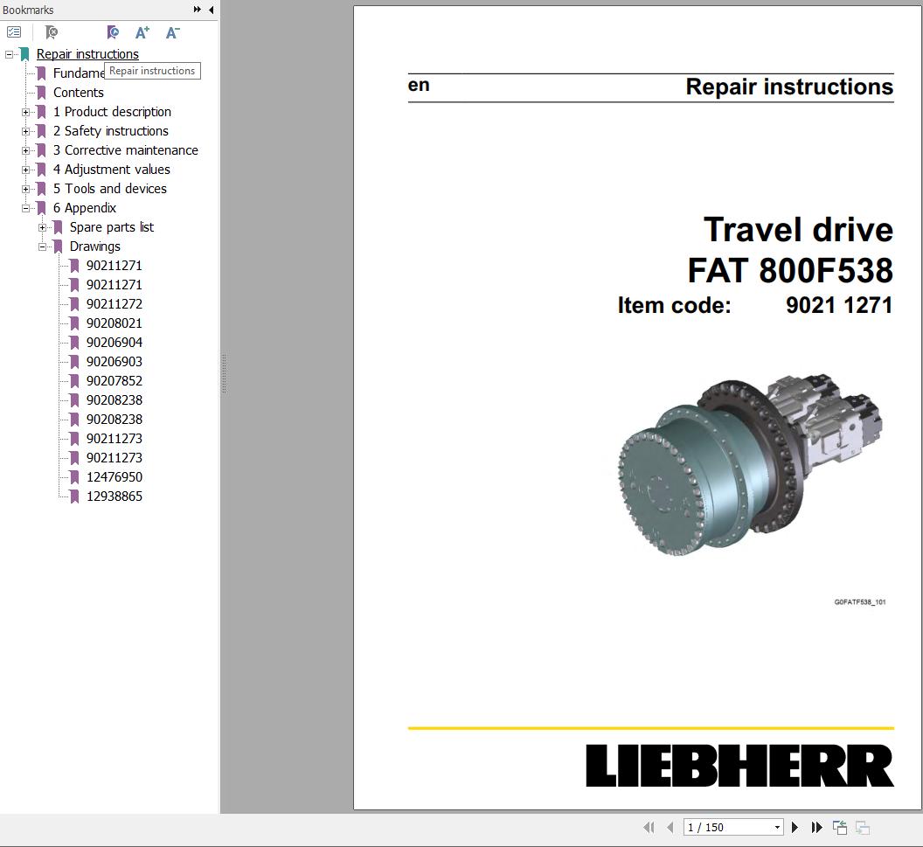Image resolution: width=923 pixels, height=847 pixels.
Task: Select the Drawings bookmark
Action: [x=94, y=246]
